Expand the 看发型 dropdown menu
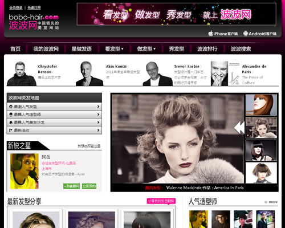This screenshot has height=228, width=285. [x=114, y=49]
